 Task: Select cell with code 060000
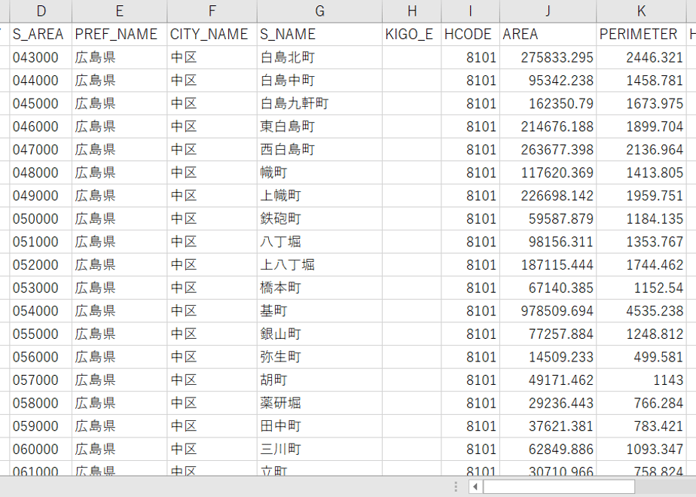click(x=41, y=450)
